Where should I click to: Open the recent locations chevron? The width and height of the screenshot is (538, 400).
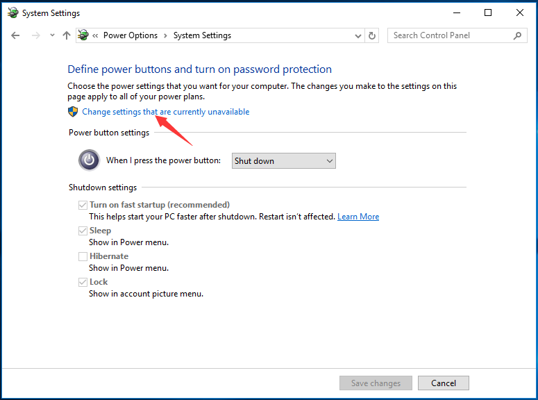pyautogui.click(x=52, y=35)
